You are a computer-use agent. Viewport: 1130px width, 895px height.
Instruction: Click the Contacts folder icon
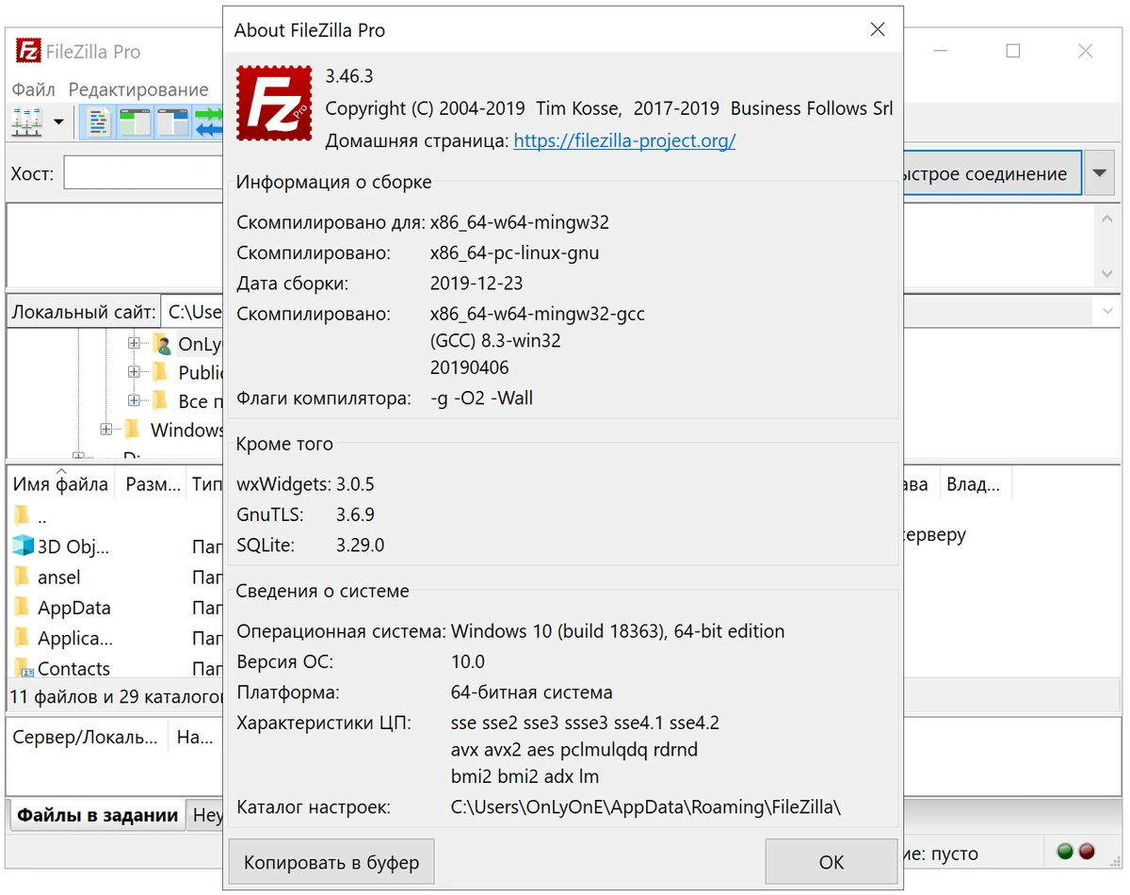coord(23,668)
